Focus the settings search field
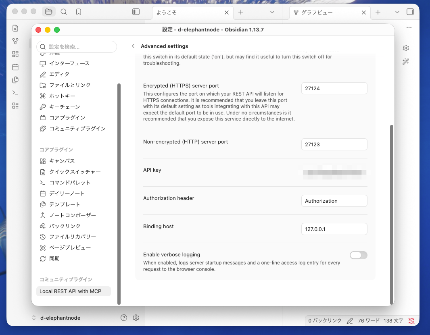 coord(77,47)
